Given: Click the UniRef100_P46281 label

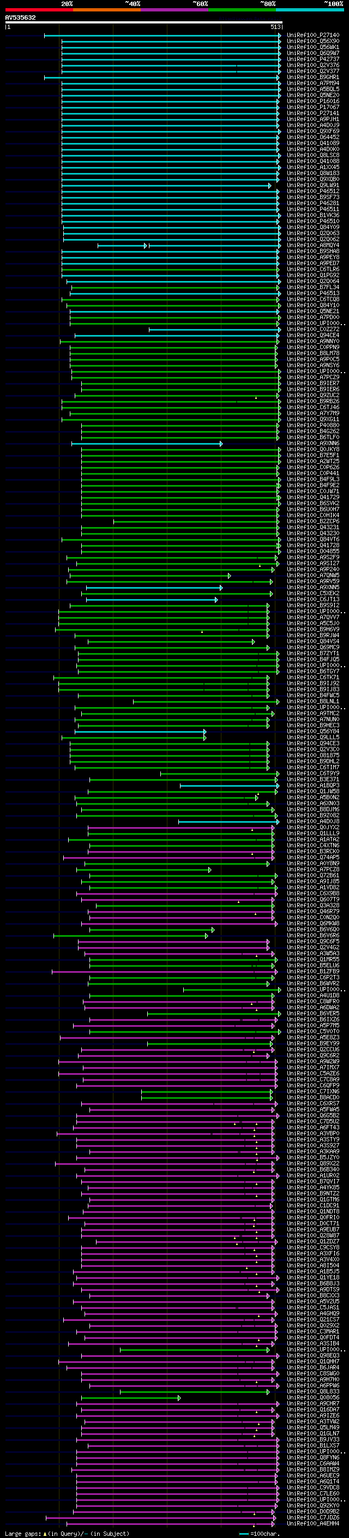Looking at the screenshot, I should point(312,204).
